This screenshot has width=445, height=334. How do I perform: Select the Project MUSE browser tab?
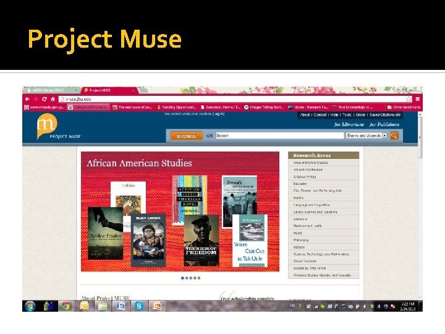click(109, 90)
